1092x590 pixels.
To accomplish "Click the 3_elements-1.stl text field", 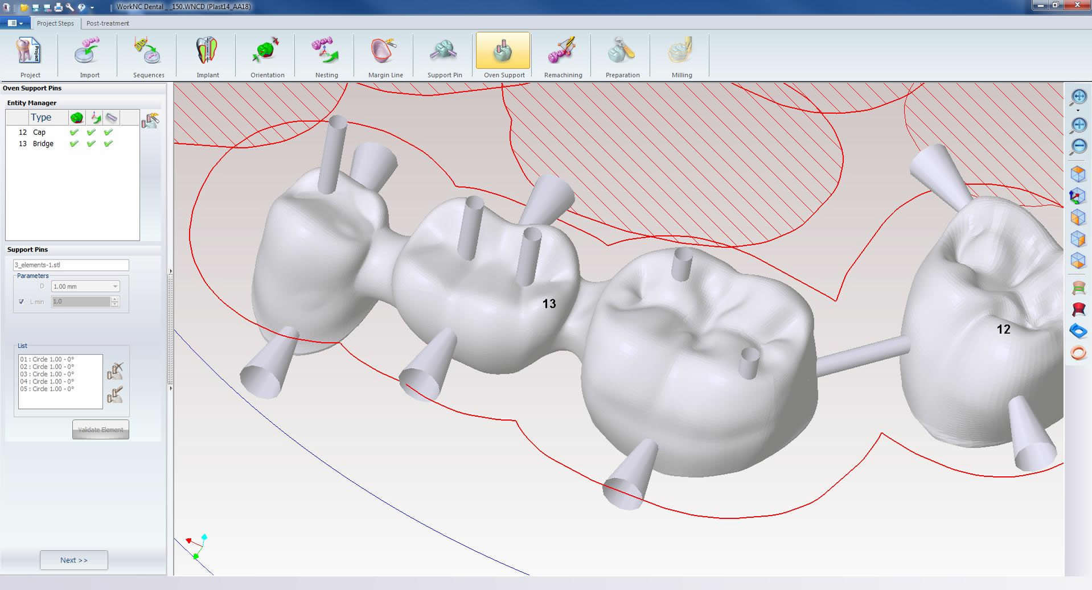I will 71,265.
